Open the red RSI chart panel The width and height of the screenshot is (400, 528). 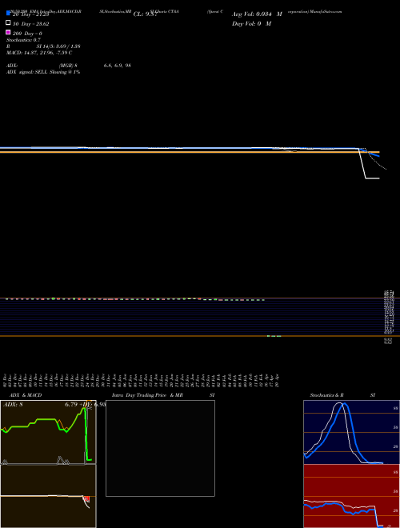pos(351,496)
